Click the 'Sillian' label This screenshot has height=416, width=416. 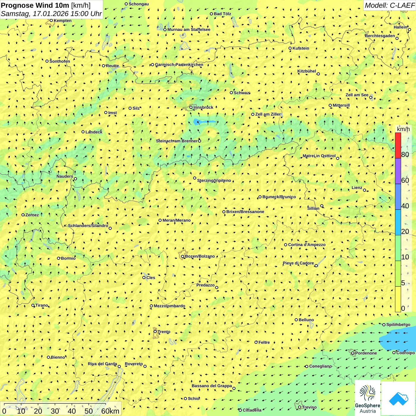tap(313, 208)
